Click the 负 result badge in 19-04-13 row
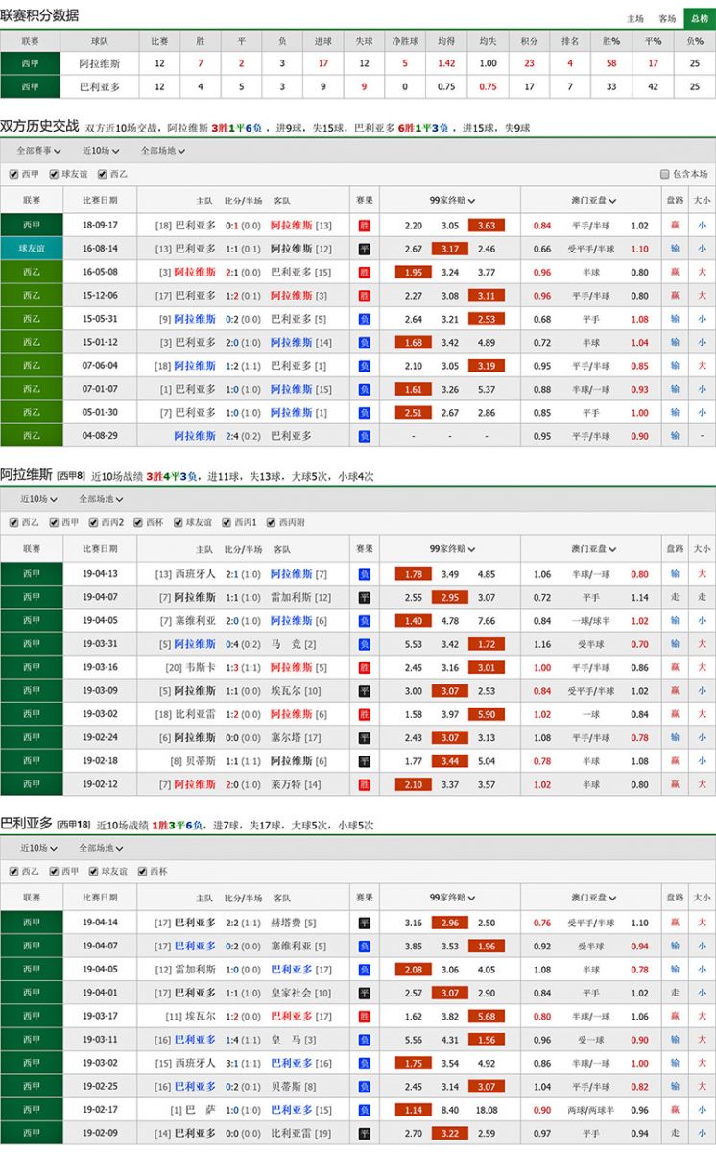The image size is (716, 1152). (364, 574)
